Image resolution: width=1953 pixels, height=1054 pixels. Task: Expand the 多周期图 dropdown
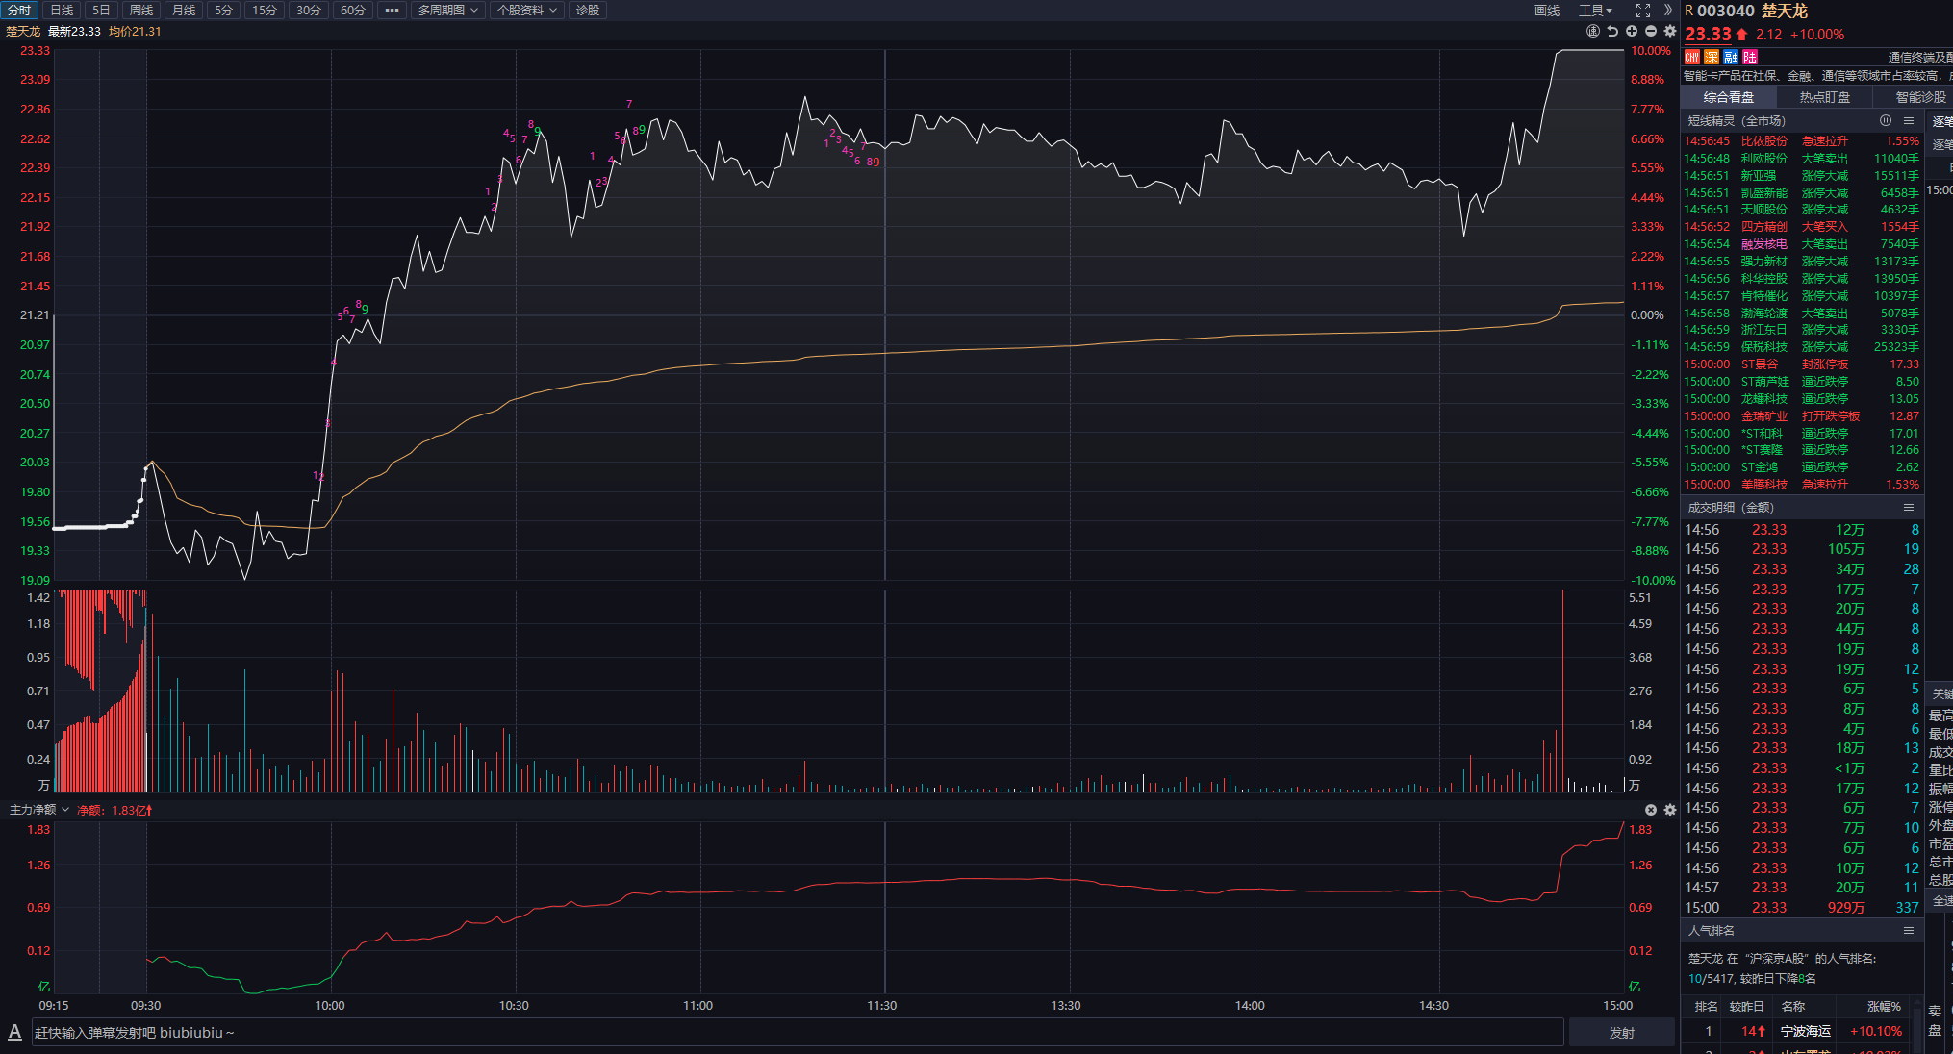(x=447, y=11)
